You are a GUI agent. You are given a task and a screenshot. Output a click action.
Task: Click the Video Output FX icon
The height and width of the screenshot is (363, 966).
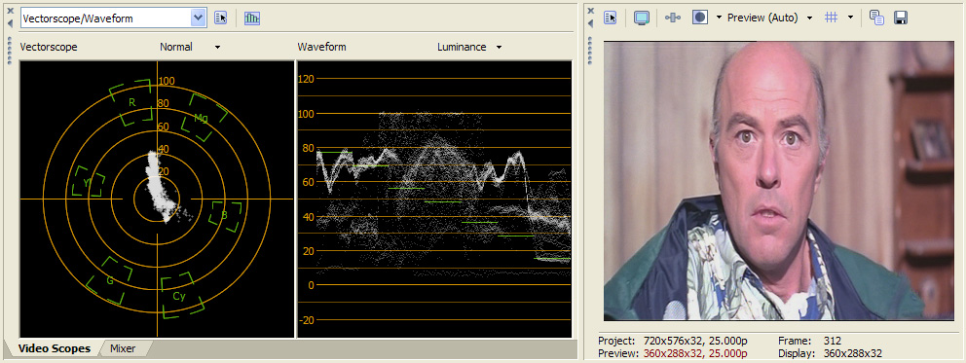tap(673, 18)
